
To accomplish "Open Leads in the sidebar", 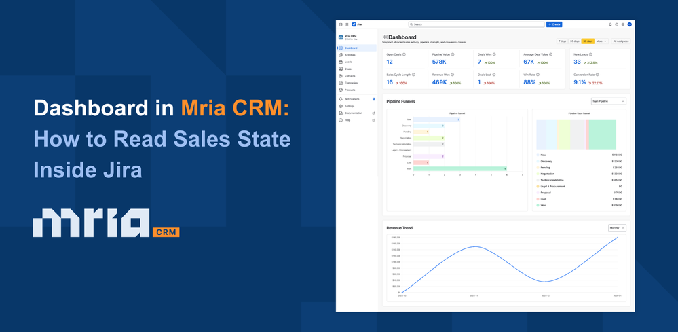I will click(357, 62).
